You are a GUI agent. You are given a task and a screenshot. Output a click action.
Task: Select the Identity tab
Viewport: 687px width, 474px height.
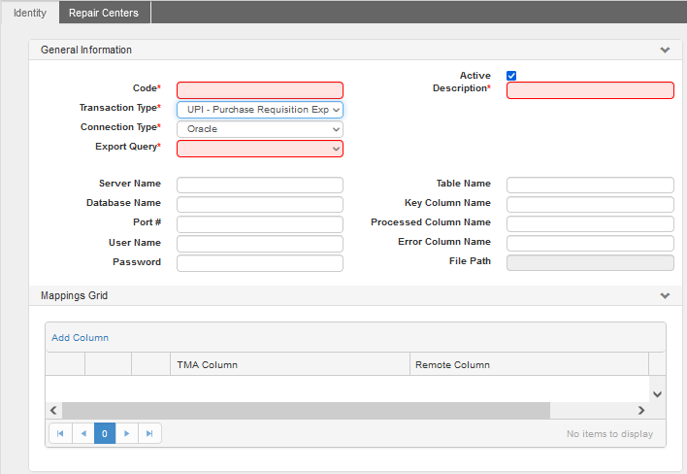30,13
